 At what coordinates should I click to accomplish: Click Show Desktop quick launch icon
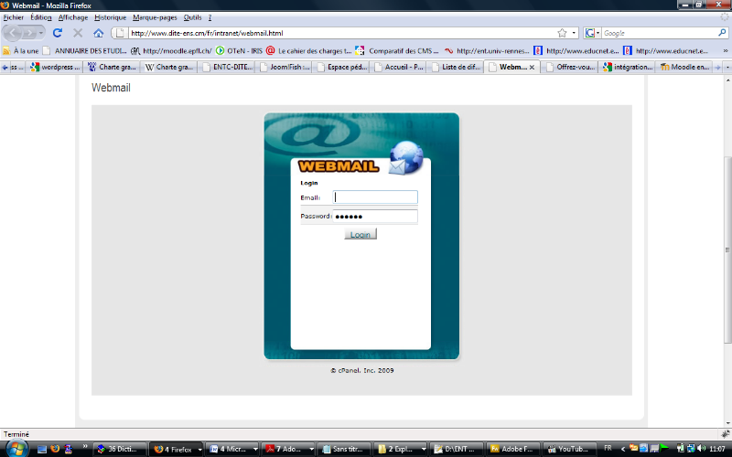(x=41, y=449)
